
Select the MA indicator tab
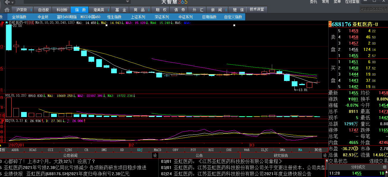(x=300, y=150)
